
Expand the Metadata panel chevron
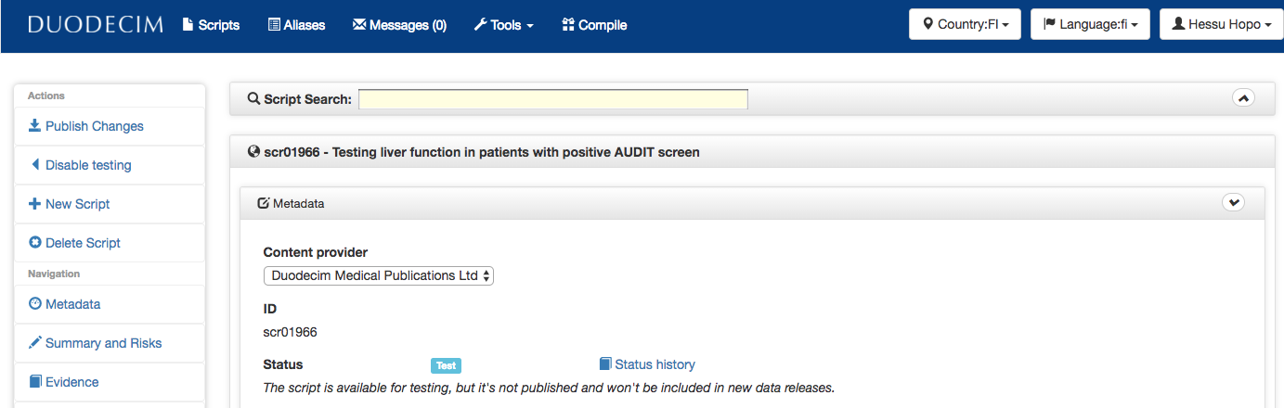(1233, 202)
